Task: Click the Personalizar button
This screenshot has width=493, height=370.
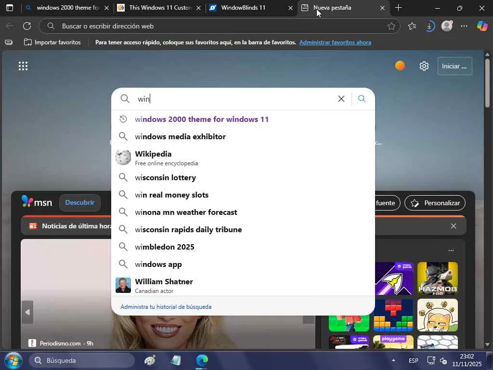Action: point(435,203)
